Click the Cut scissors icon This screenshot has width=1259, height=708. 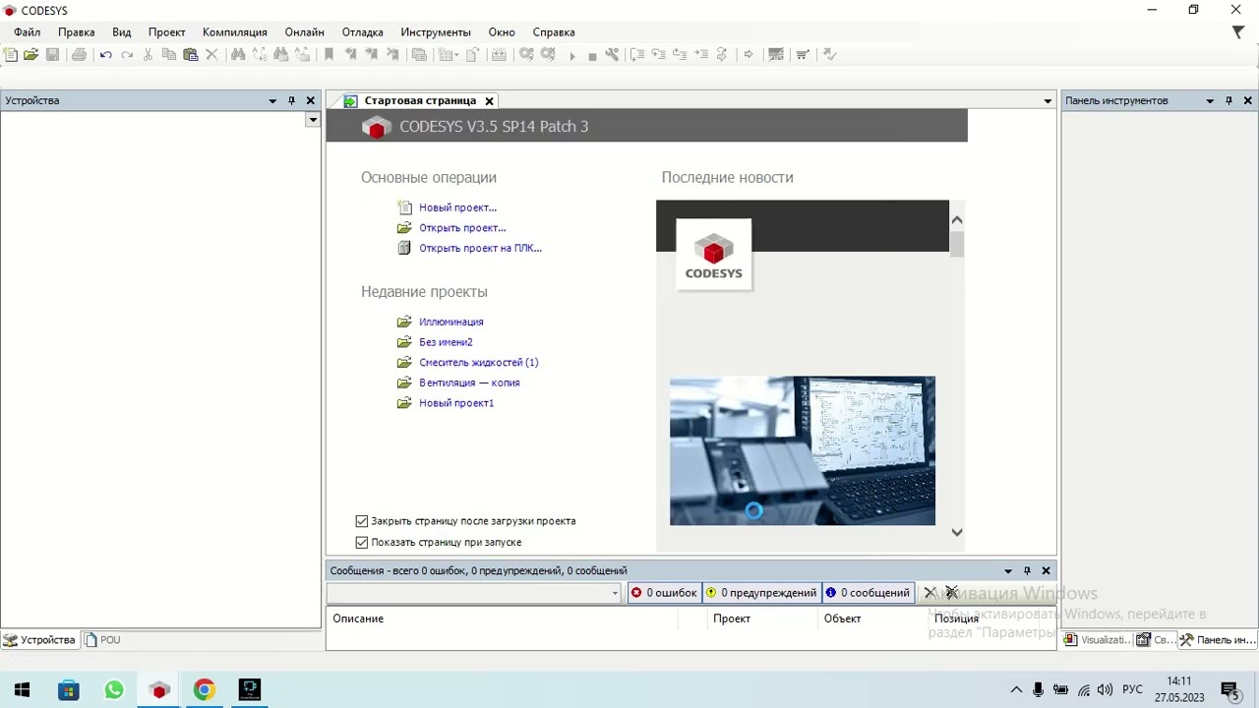[148, 55]
